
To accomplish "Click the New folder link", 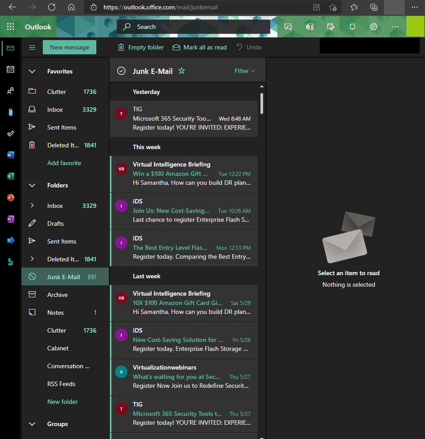I will click(62, 402).
